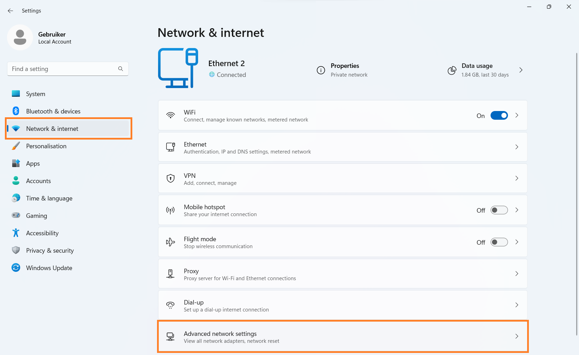This screenshot has width=579, height=355.
Task: Click the Network & internet page heading
Action: (211, 33)
